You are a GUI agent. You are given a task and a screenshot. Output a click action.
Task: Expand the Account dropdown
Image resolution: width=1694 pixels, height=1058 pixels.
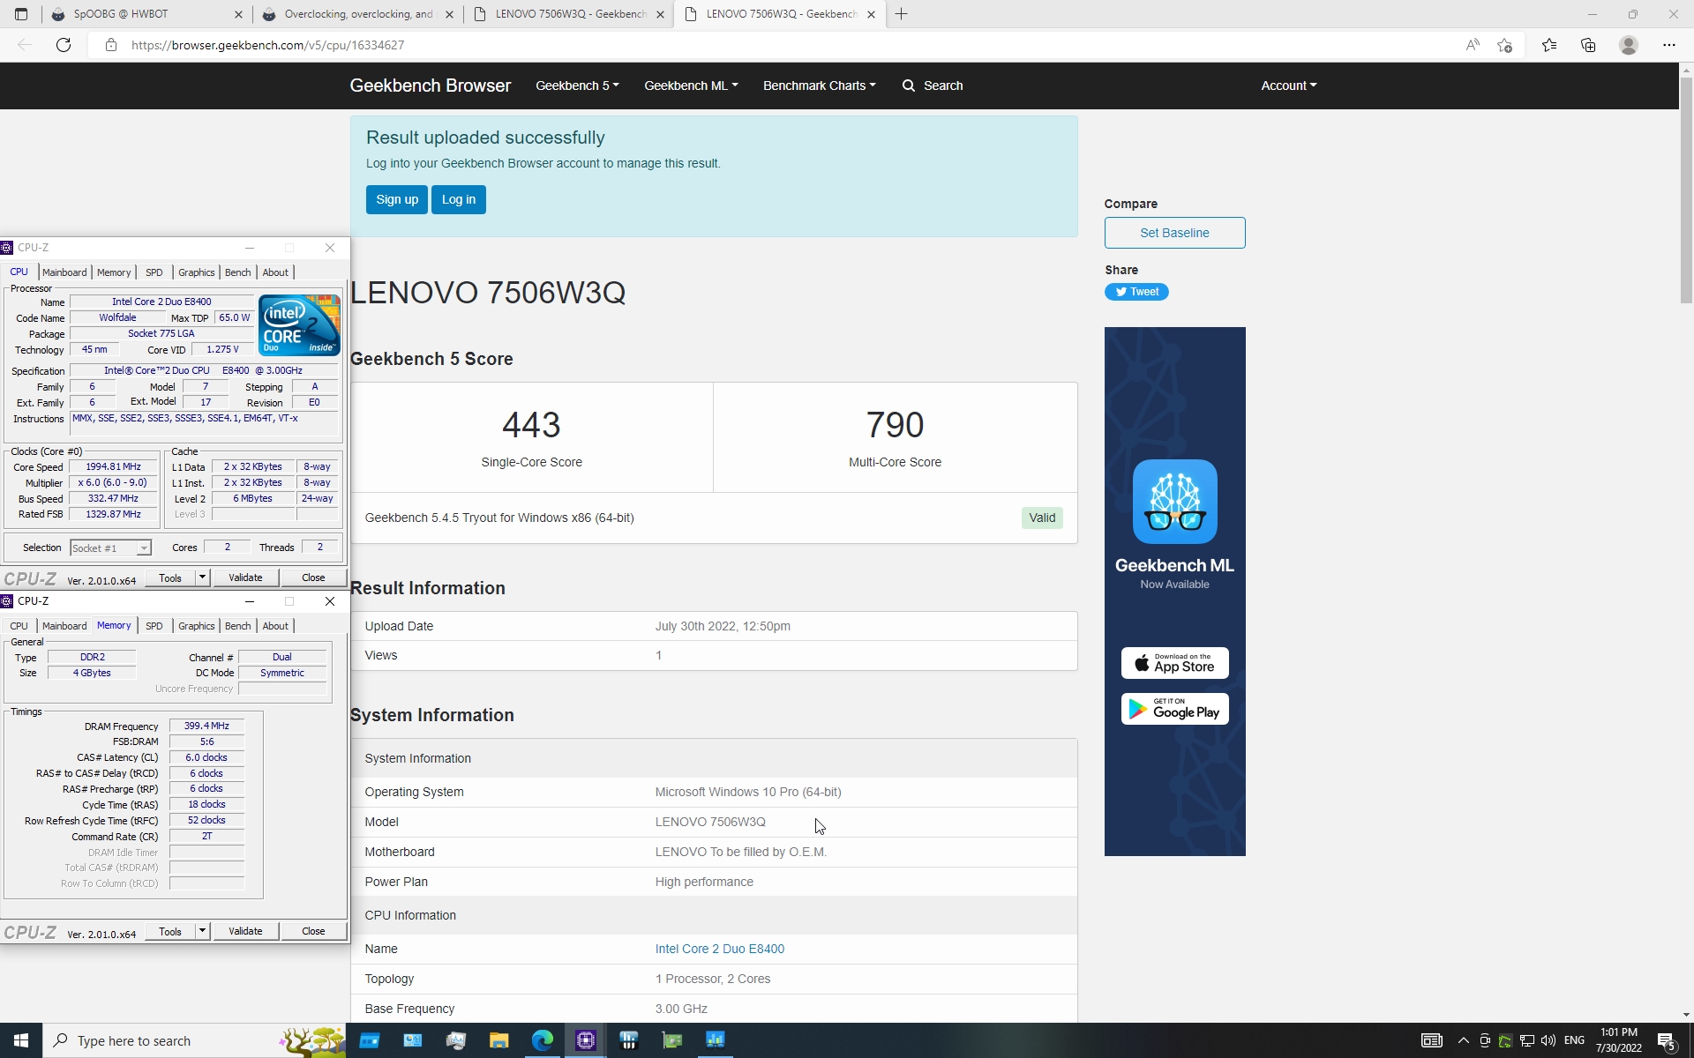tap(1288, 86)
